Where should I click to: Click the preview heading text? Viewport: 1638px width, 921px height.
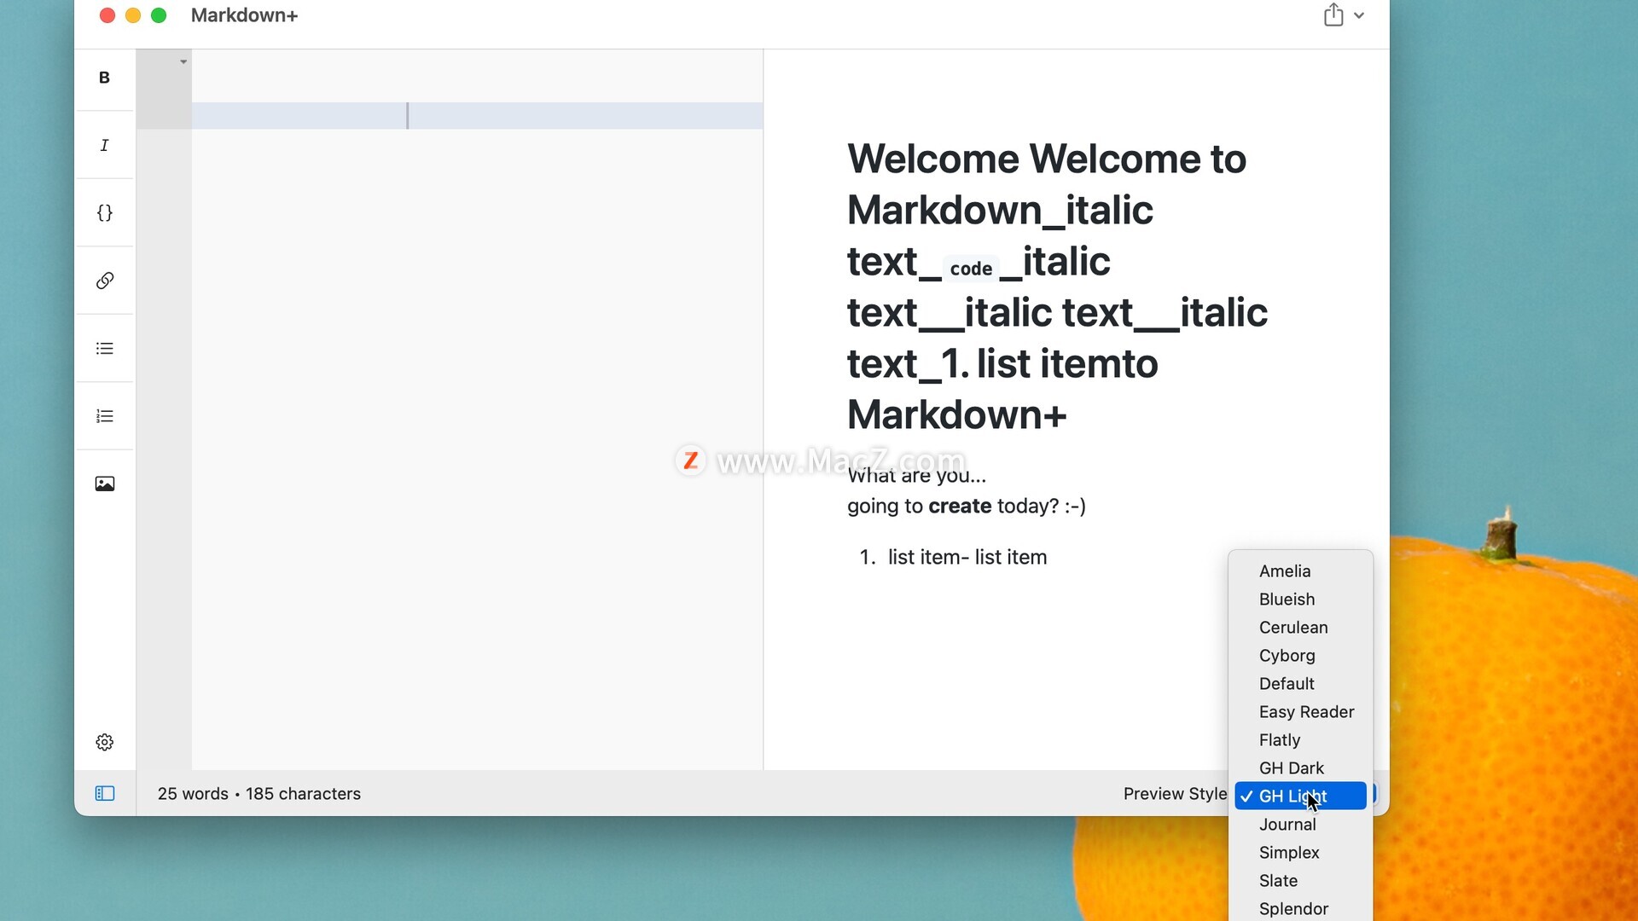point(1057,287)
